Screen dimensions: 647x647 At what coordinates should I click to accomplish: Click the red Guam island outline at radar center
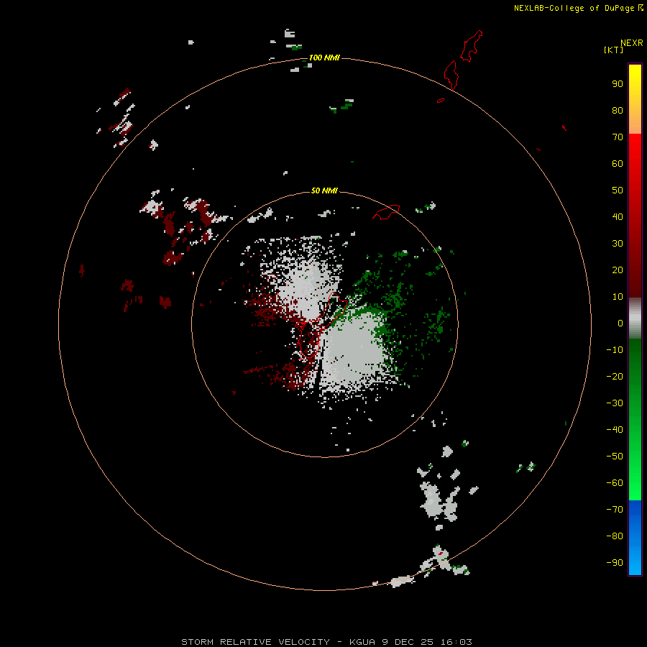coord(321,325)
